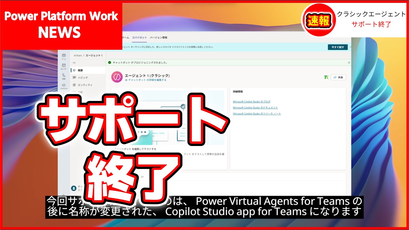Image resolution: width=409 pixels, height=230 pixels.
Task: Open Microsoft Copilot Studio のブログ link
Action: pyautogui.click(x=252, y=102)
